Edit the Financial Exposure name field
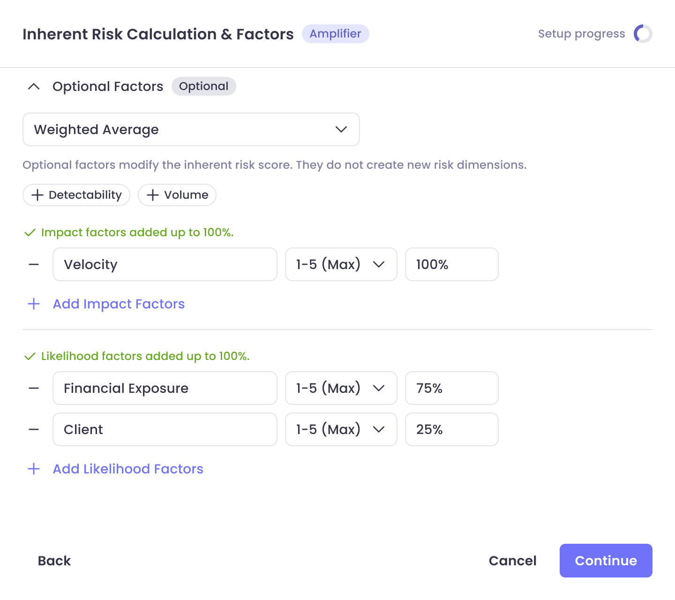 (165, 388)
